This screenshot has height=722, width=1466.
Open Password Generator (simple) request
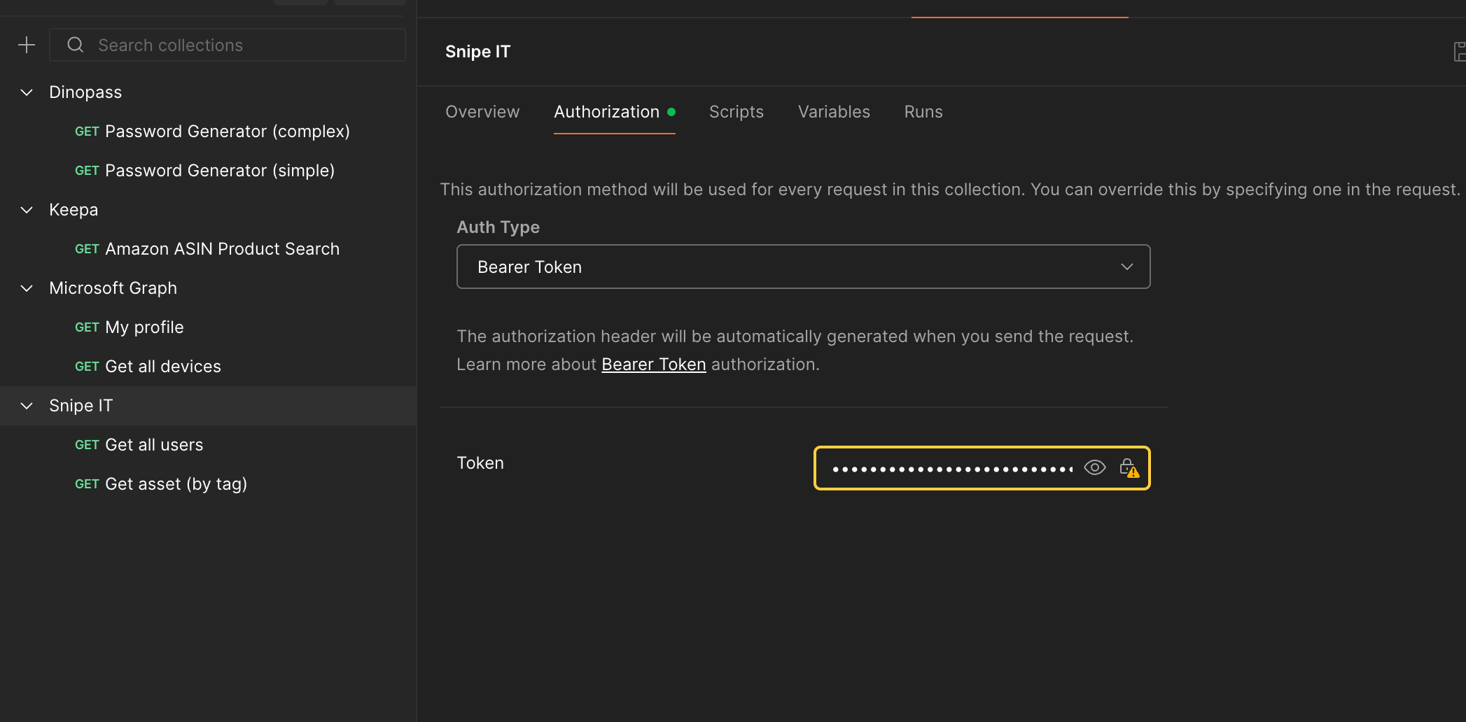[x=204, y=171]
